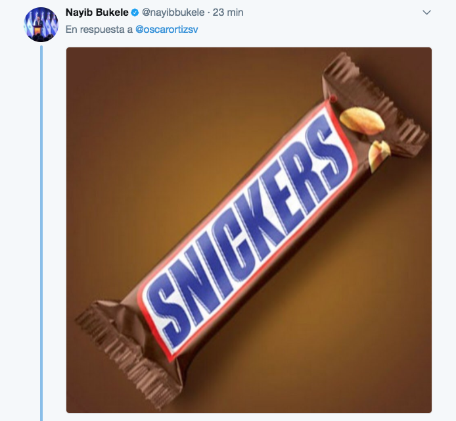The width and height of the screenshot is (456, 421).
Task: Open the 23 min timestamp
Action: (x=228, y=12)
